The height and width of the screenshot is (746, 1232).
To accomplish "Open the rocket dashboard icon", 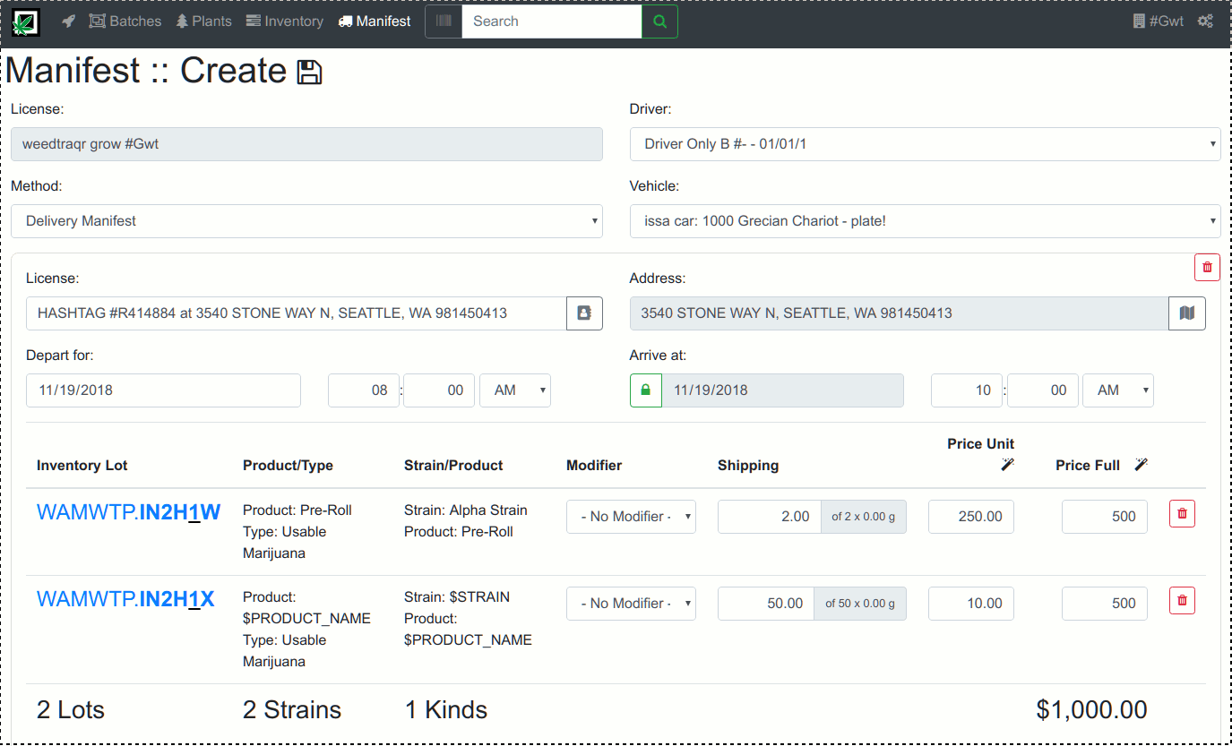I will coord(68,21).
